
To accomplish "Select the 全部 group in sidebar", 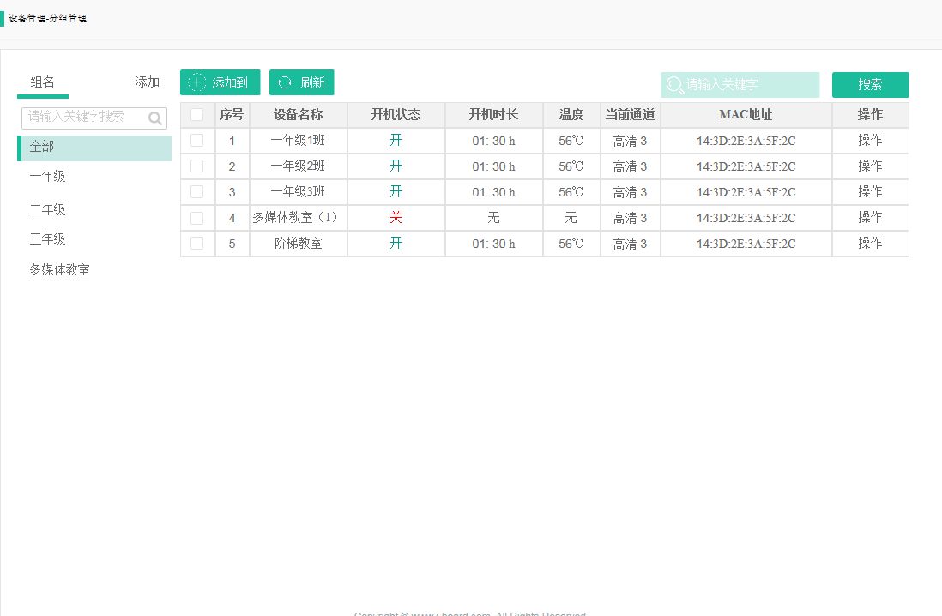I will click(94, 148).
